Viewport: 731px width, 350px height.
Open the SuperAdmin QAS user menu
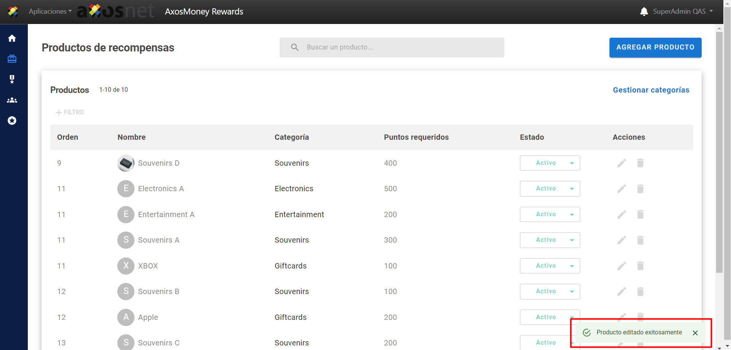tap(683, 11)
